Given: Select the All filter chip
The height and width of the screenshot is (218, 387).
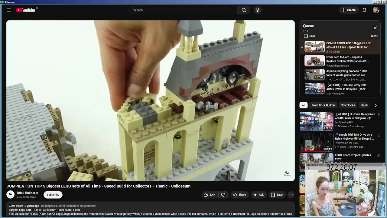Looking at the screenshot, I should tap(304, 105).
